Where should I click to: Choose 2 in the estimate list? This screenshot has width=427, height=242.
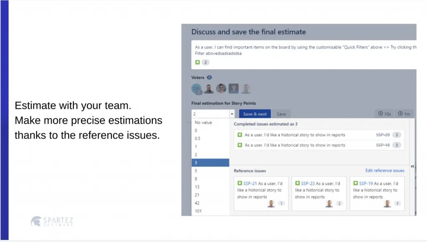[x=211, y=155]
